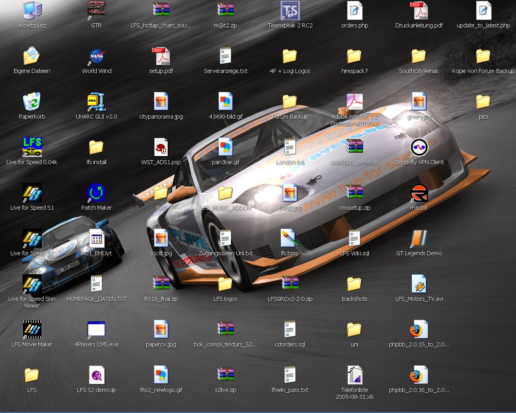The image size is (516, 413).
Task: Select HOMEPAGE_DATEN.TXT file
Action: pyautogui.click(x=96, y=284)
